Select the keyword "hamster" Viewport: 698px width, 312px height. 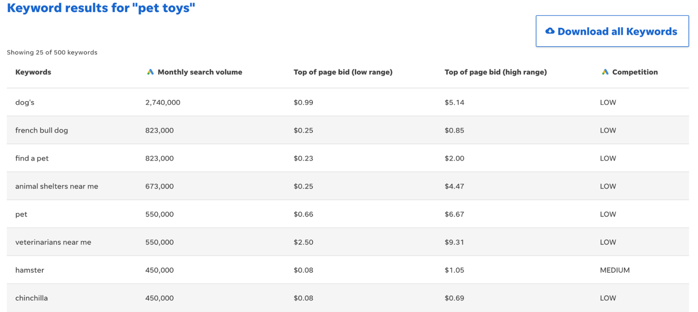tap(30, 270)
